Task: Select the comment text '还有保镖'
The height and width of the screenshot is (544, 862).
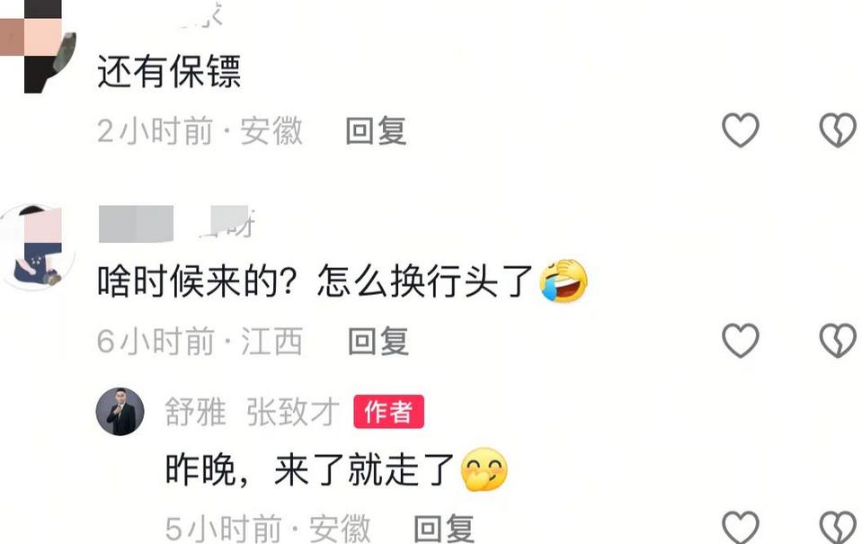Action: click(x=169, y=71)
